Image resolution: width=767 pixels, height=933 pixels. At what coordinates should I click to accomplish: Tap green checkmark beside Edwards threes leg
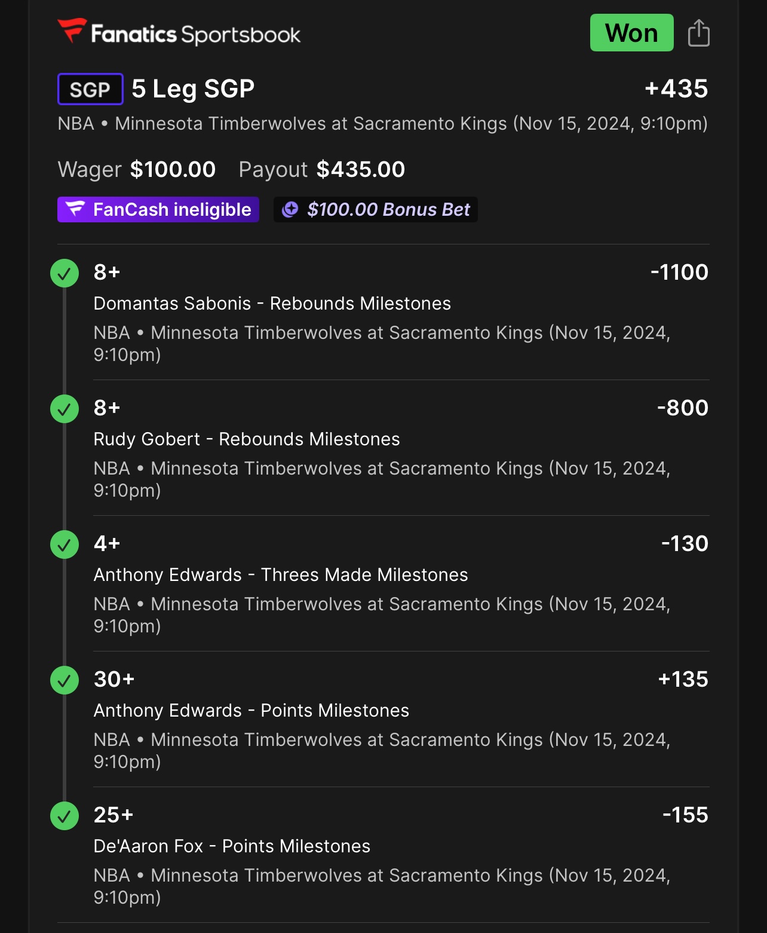tap(65, 544)
